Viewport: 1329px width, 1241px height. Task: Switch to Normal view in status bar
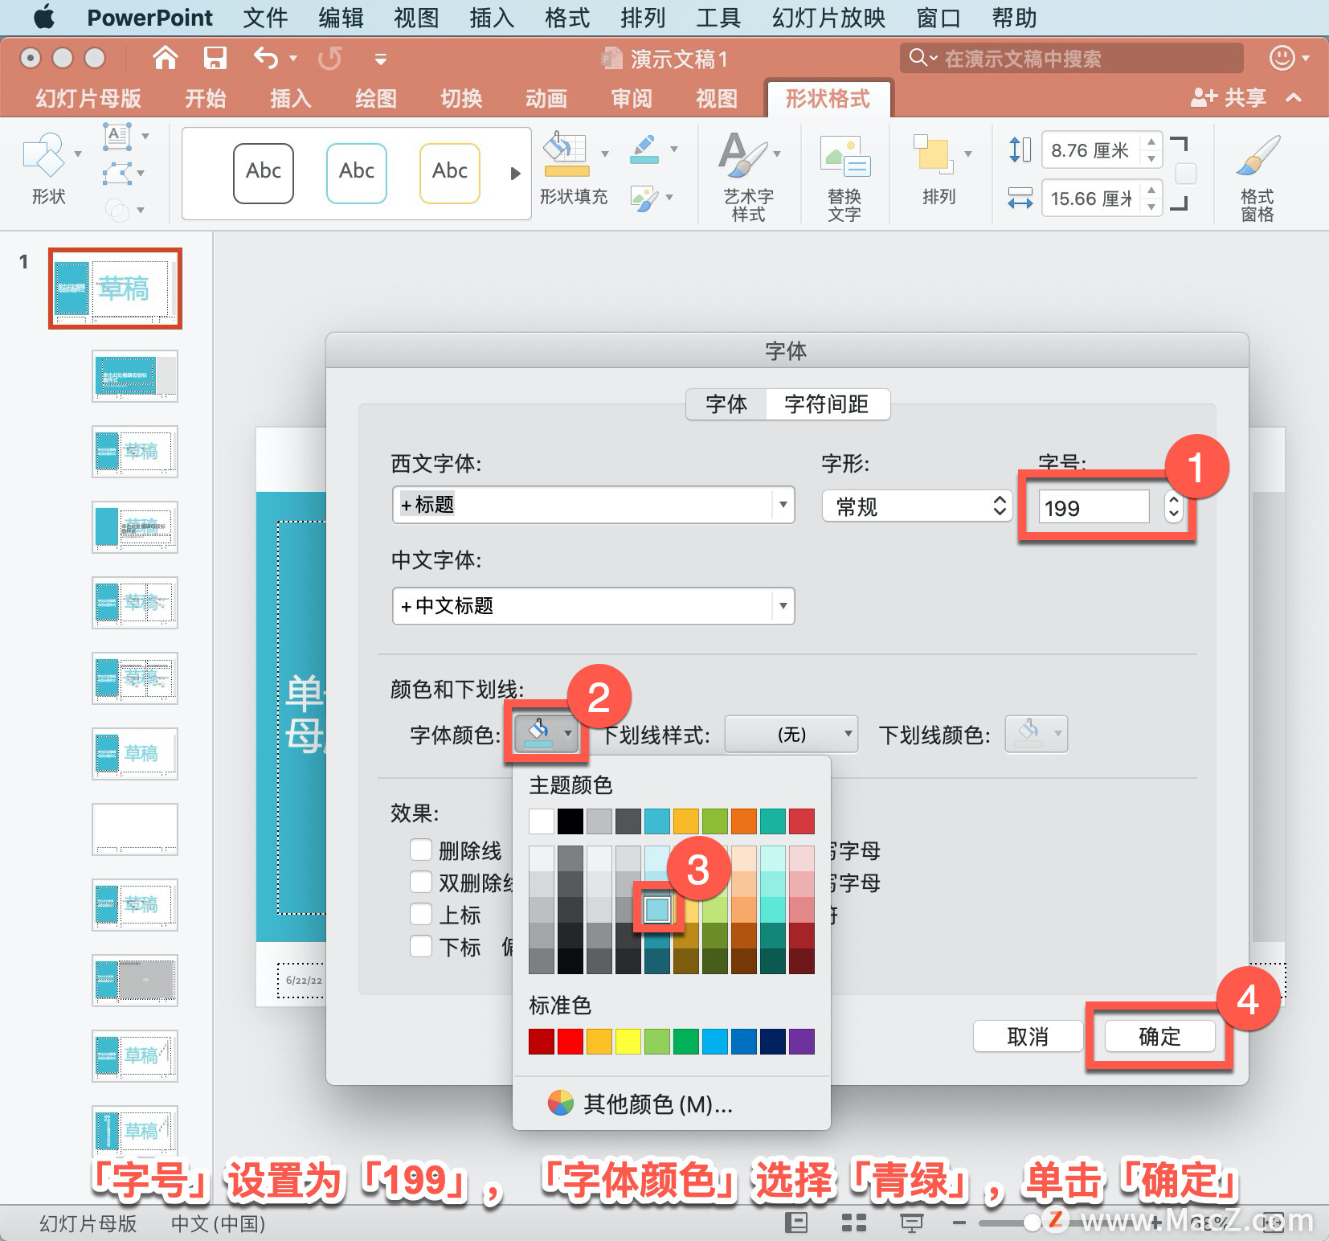pos(795,1223)
